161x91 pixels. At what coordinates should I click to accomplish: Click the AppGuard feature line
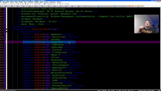pyautogui.click(x=49, y=34)
